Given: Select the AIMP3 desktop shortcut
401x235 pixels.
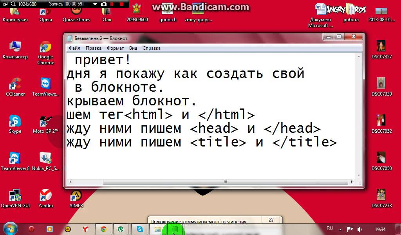Looking at the screenshot, I should (x=76, y=199).
